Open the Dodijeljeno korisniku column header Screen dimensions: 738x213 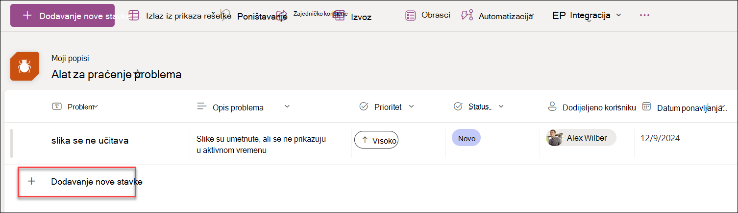(x=599, y=107)
